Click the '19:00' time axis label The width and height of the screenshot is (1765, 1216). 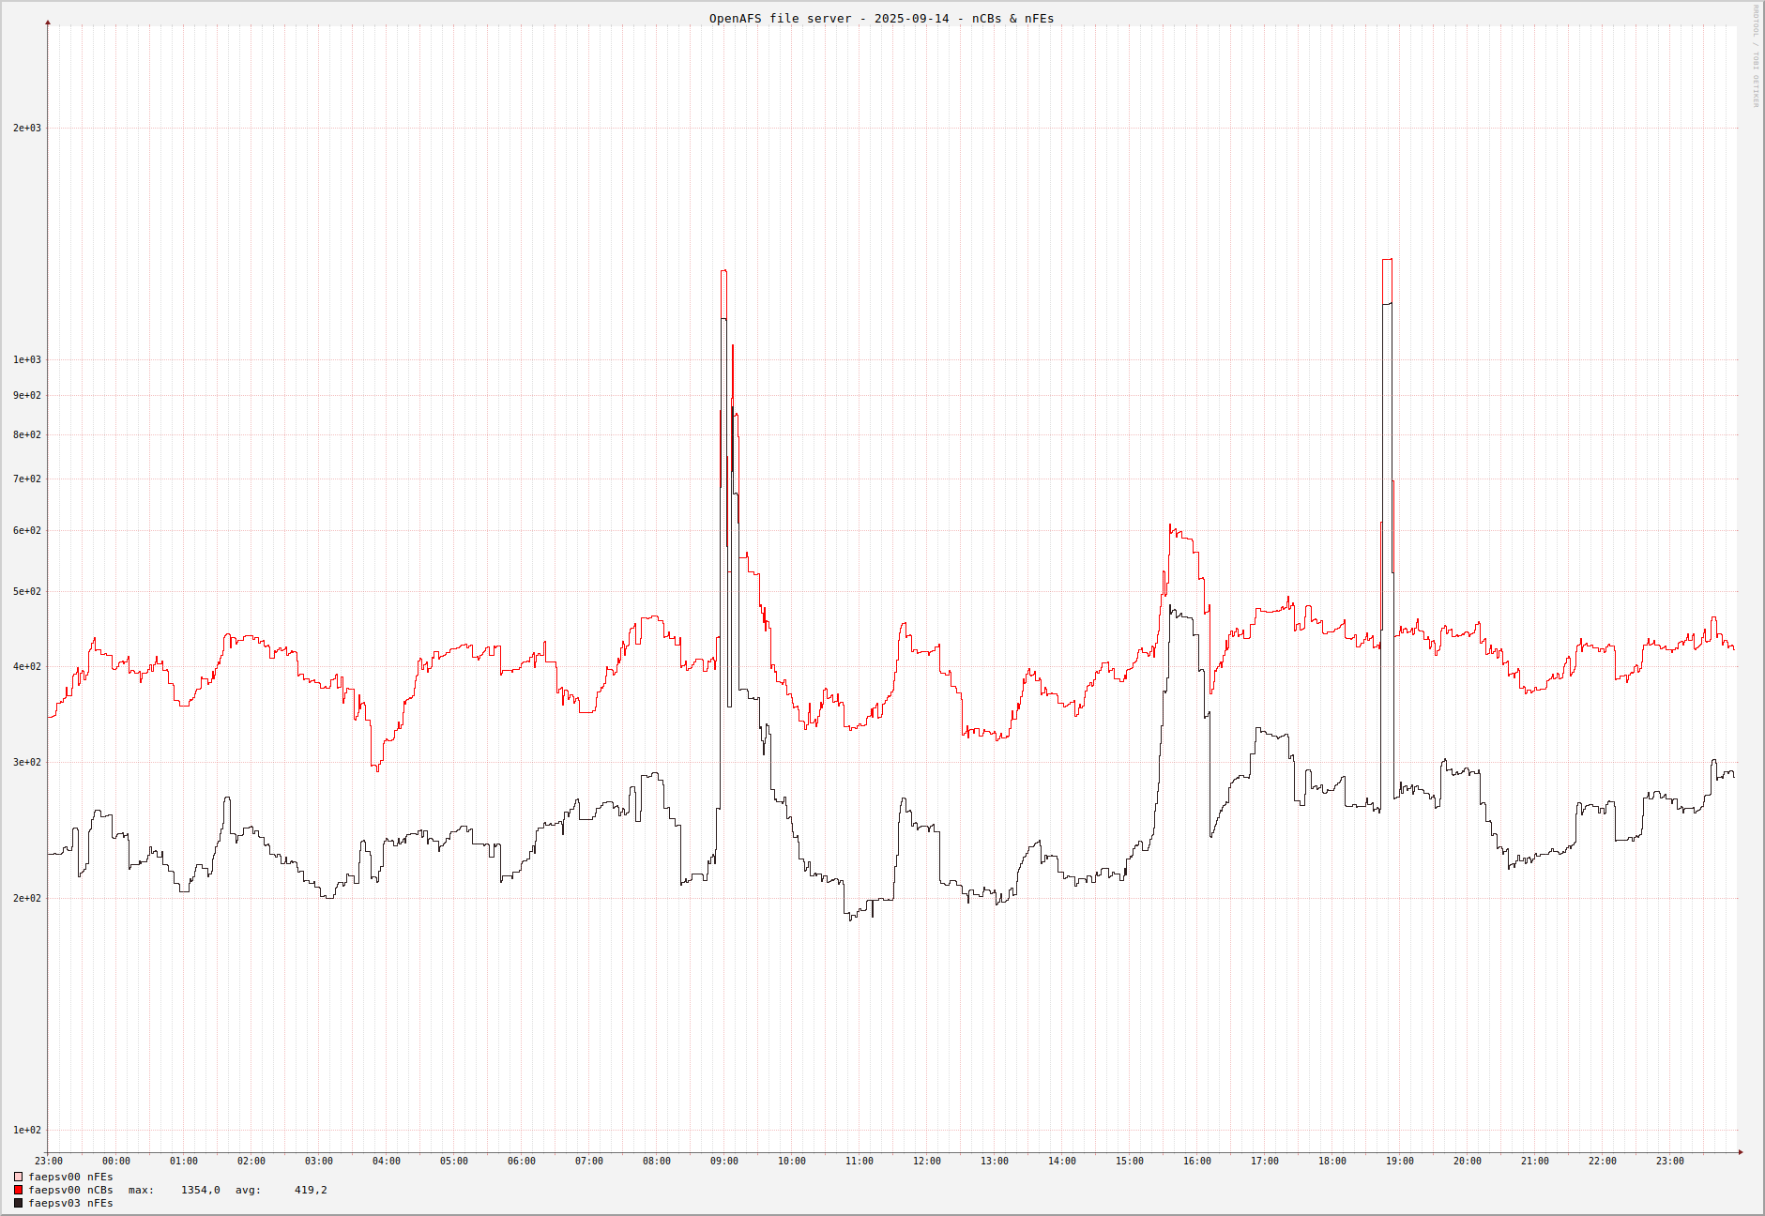(1400, 1161)
